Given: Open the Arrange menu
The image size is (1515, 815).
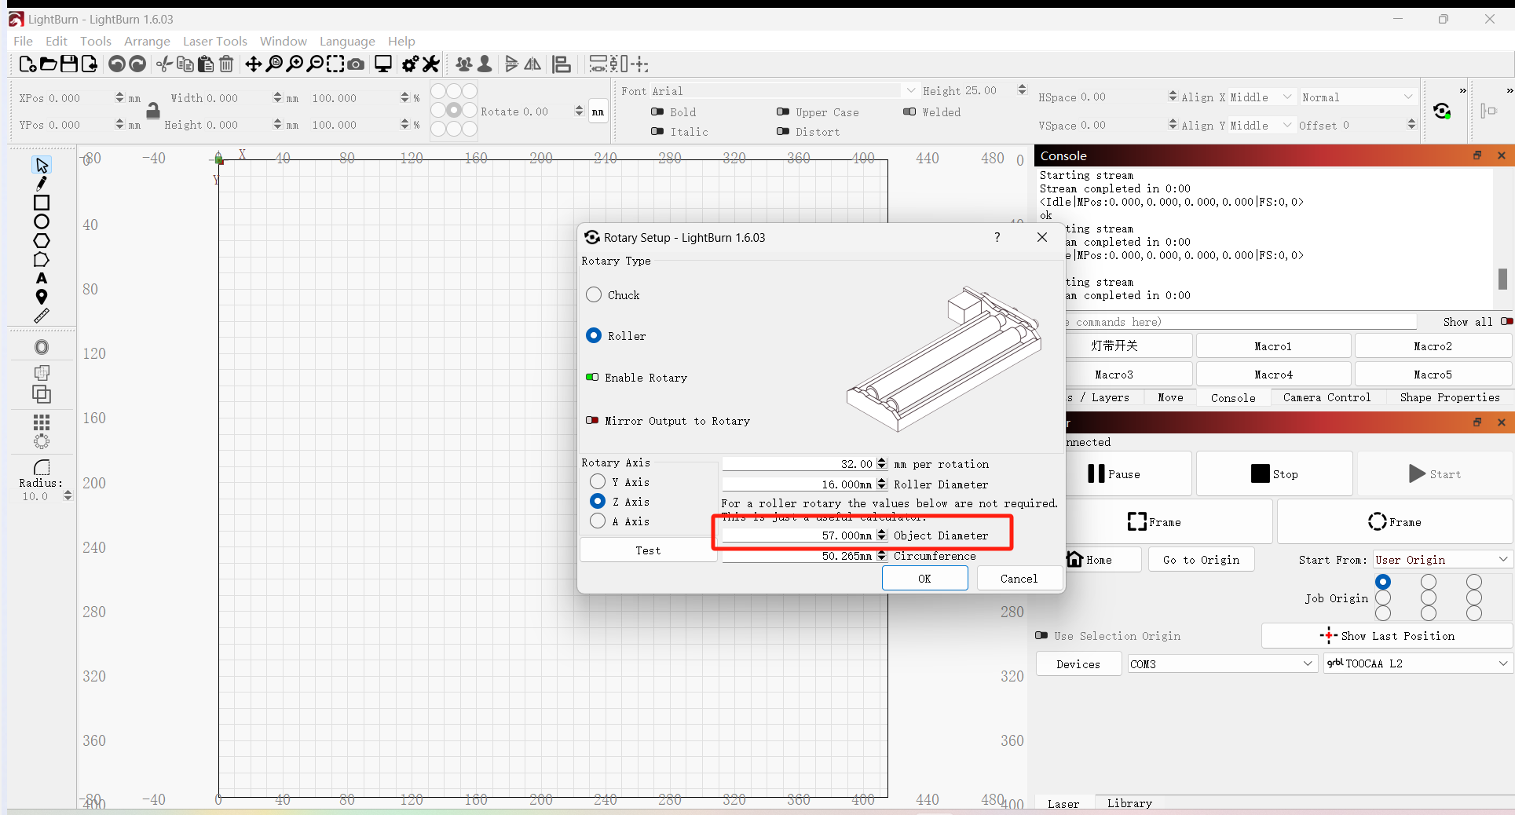Looking at the screenshot, I should click(147, 41).
